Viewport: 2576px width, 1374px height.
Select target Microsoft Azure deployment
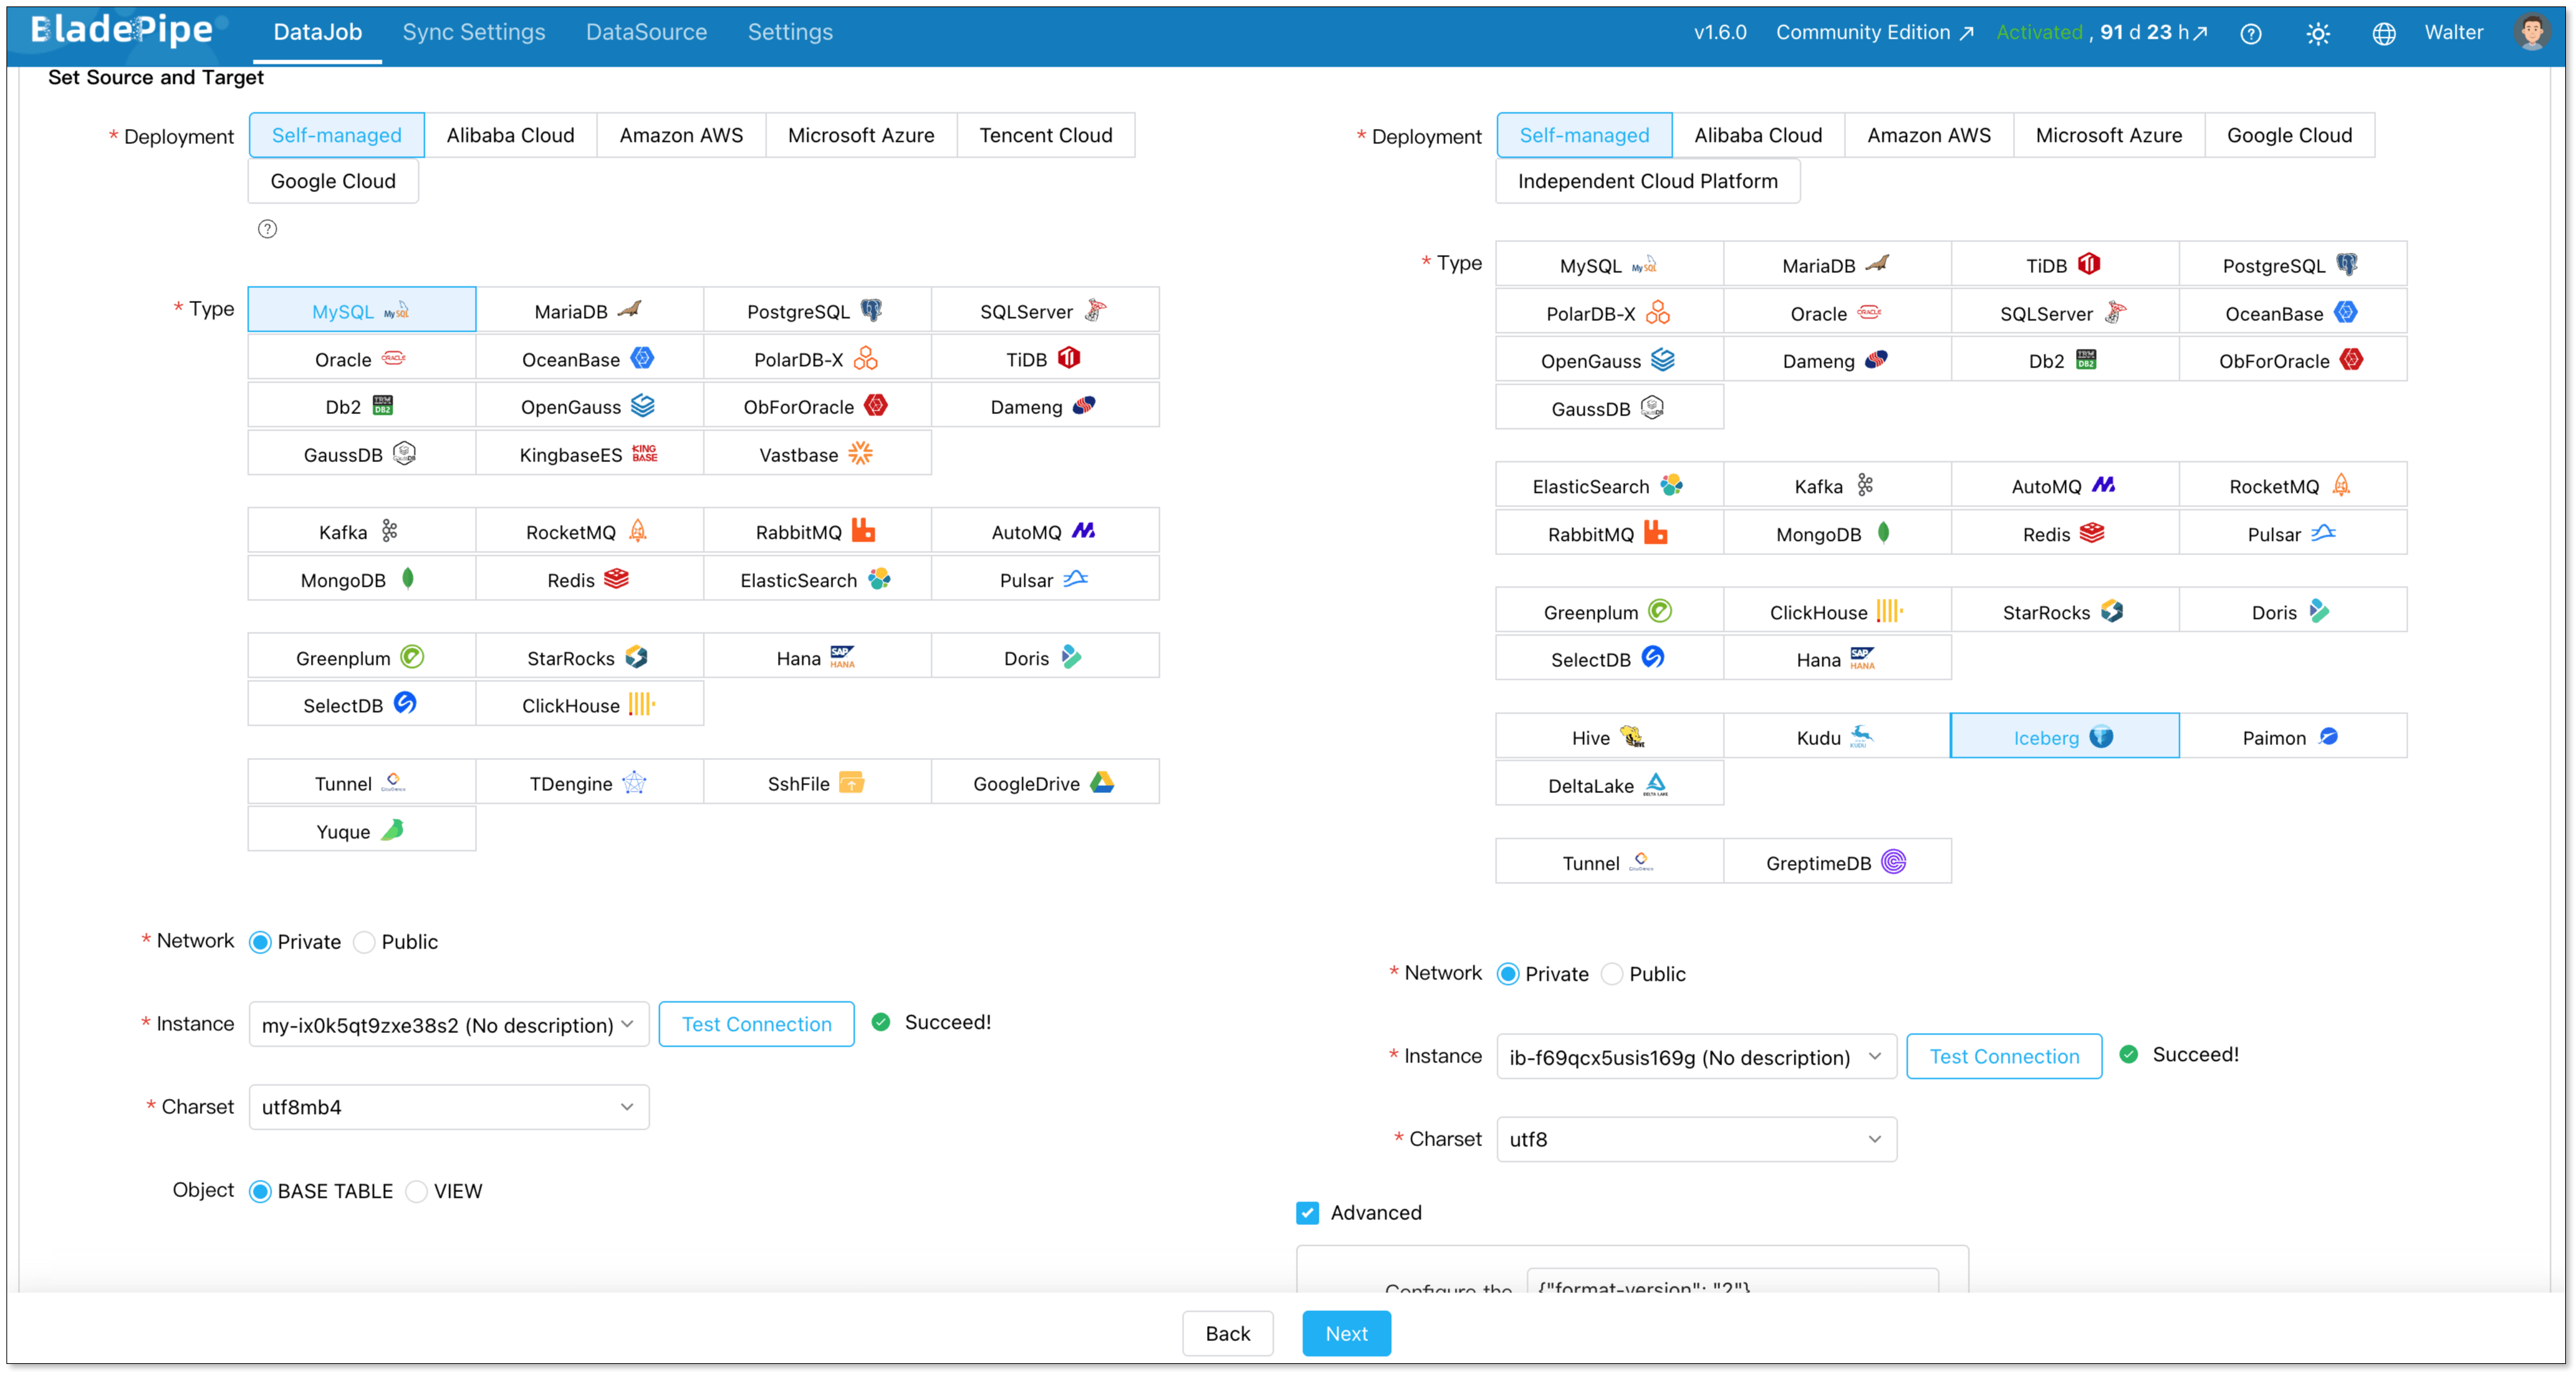click(2108, 135)
